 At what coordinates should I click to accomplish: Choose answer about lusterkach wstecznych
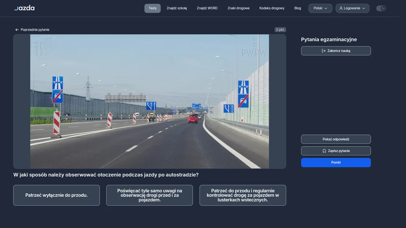243,195
